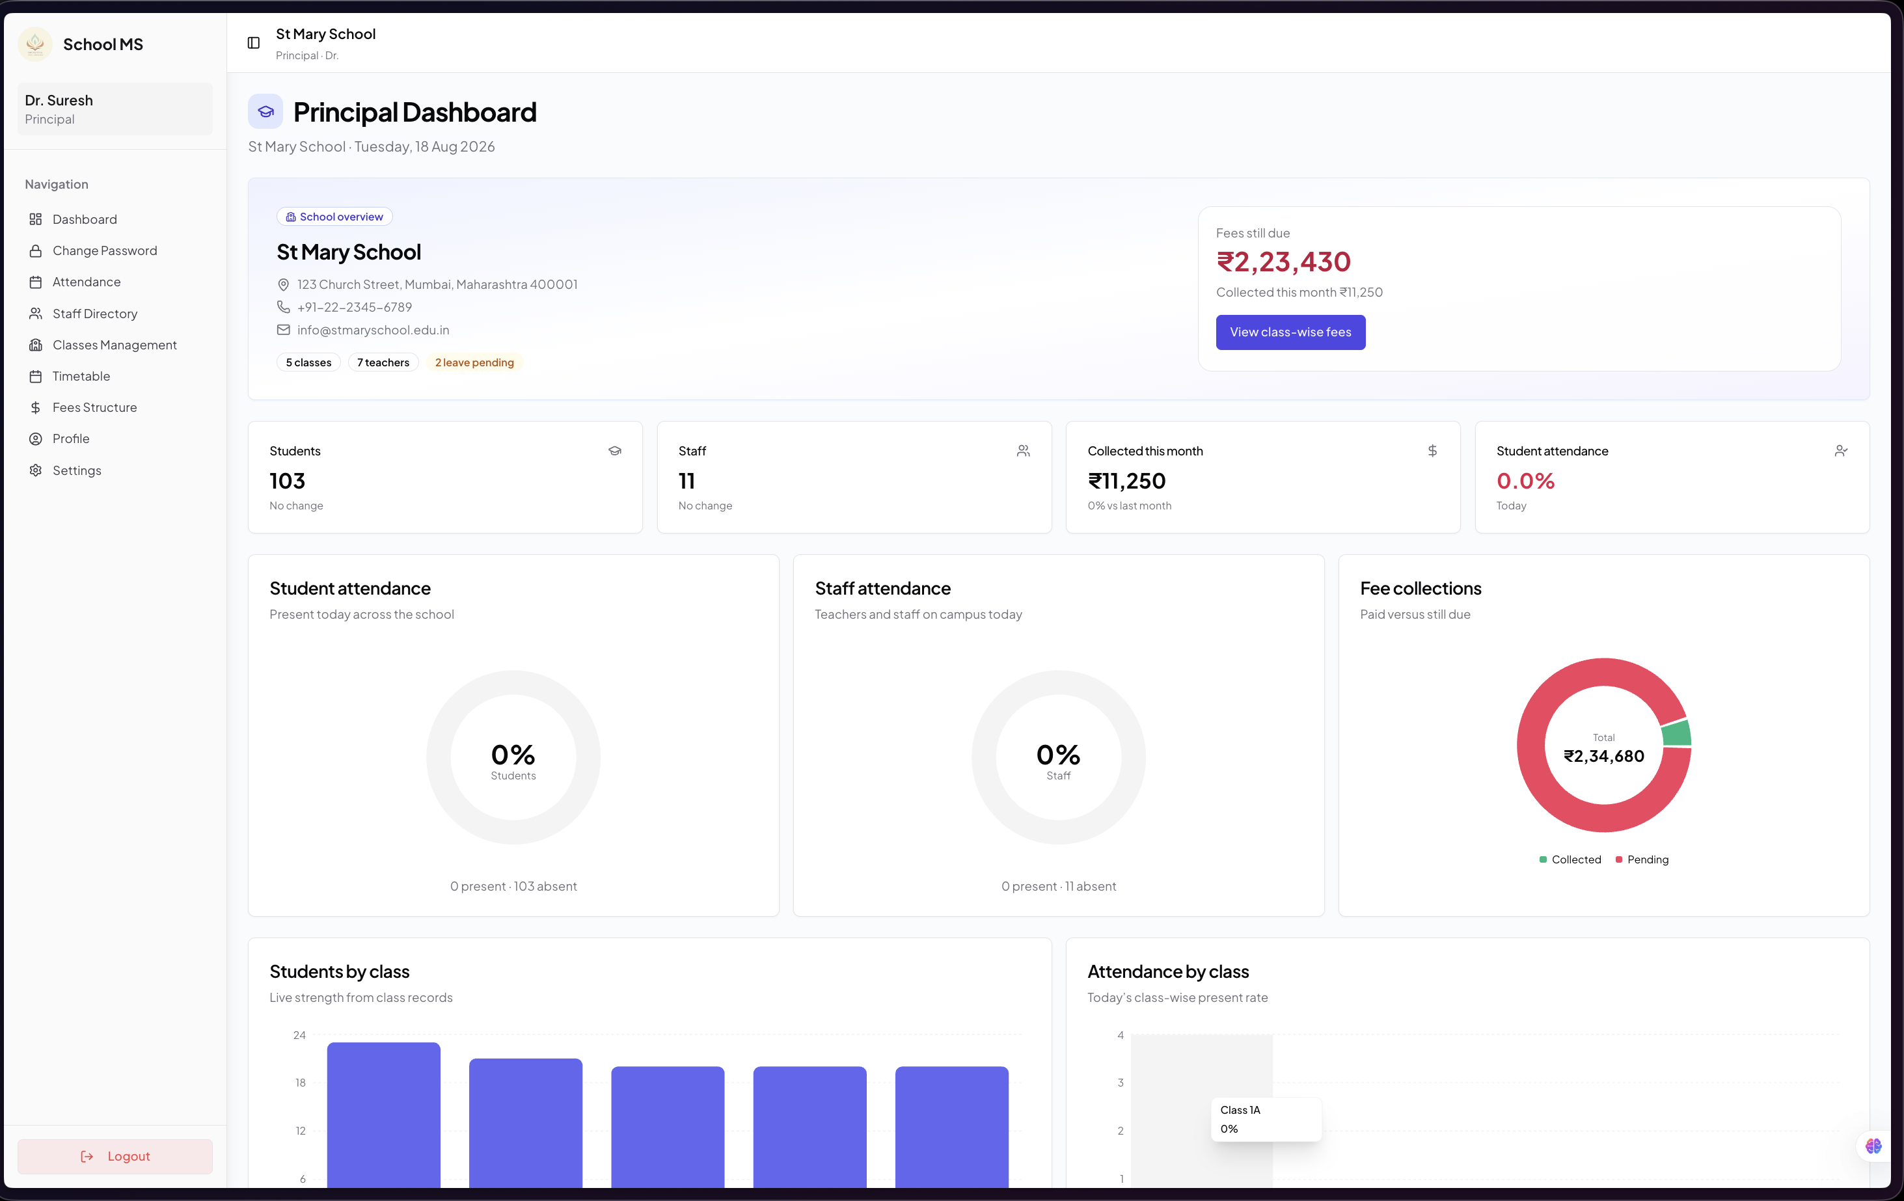Image resolution: width=1904 pixels, height=1201 pixels.
Task: Click the 0 present · 11 absent text
Action: coord(1058,886)
